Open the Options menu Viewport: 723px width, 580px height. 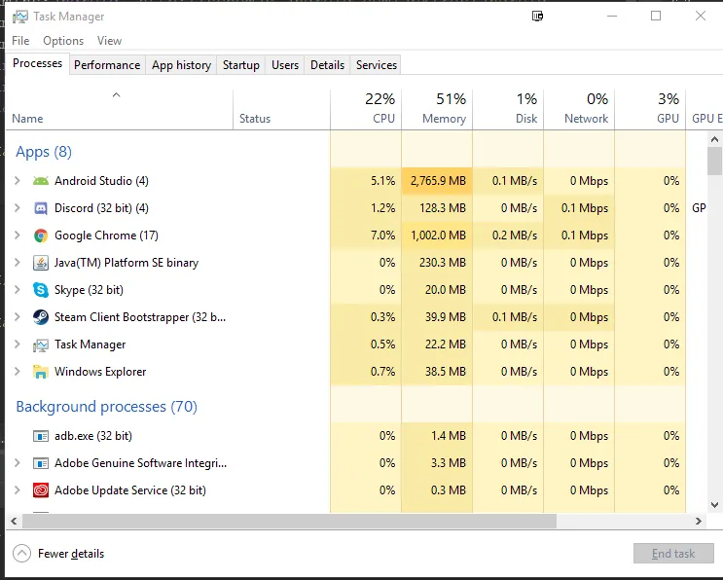[x=63, y=41]
